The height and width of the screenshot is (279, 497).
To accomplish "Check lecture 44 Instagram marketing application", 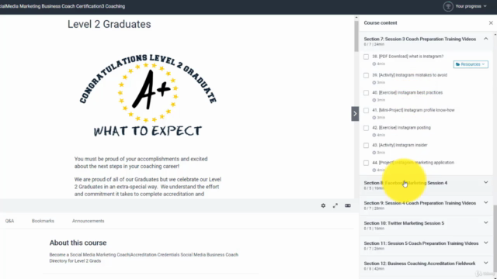I will [366, 163].
